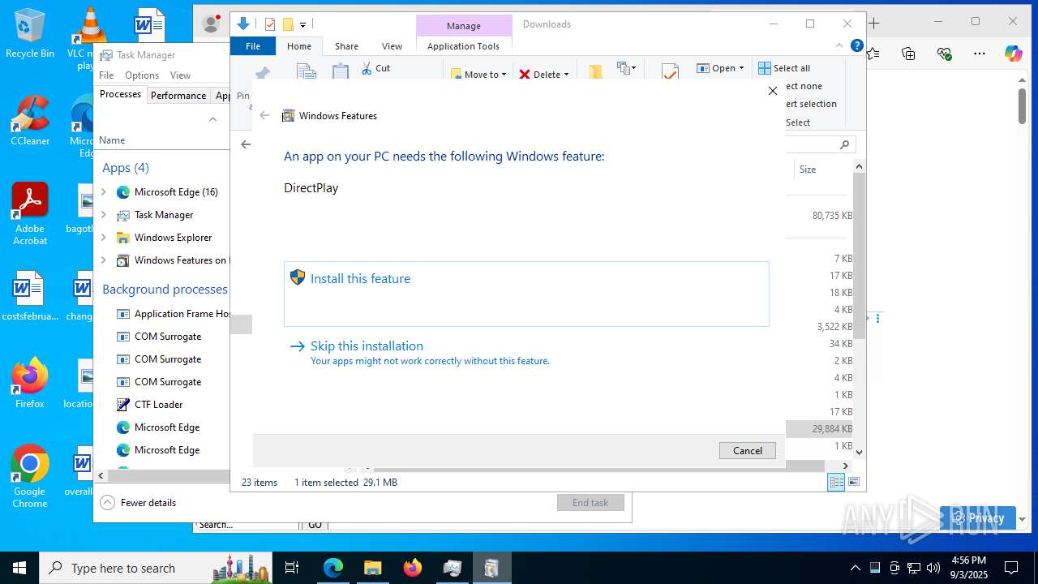Switch to the View ribbon tab
Screen dimensions: 1038x584
[x=392, y=46]
